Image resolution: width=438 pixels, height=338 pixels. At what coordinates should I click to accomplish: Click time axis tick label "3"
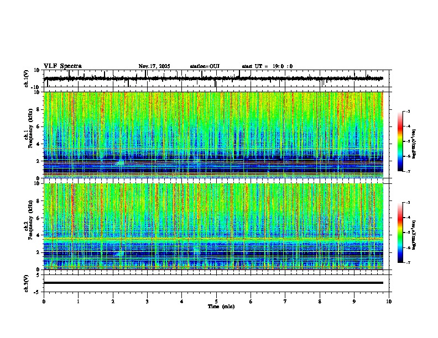tap(147, 302)
